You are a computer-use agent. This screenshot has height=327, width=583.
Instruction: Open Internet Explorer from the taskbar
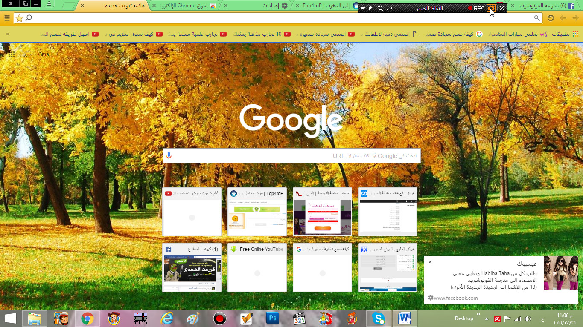(166, 318)
